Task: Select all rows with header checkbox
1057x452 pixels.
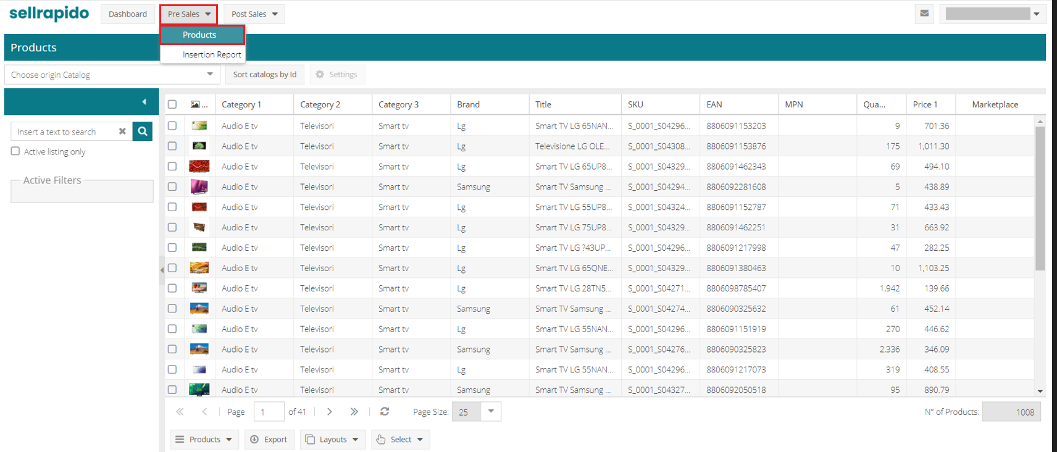Action: pyautogui.click(x=172, y=104)
